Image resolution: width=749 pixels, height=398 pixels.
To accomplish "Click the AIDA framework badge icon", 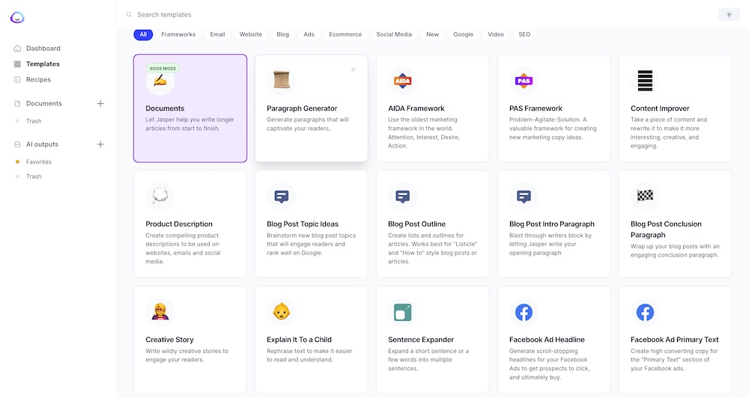I will tap(403, 81).
